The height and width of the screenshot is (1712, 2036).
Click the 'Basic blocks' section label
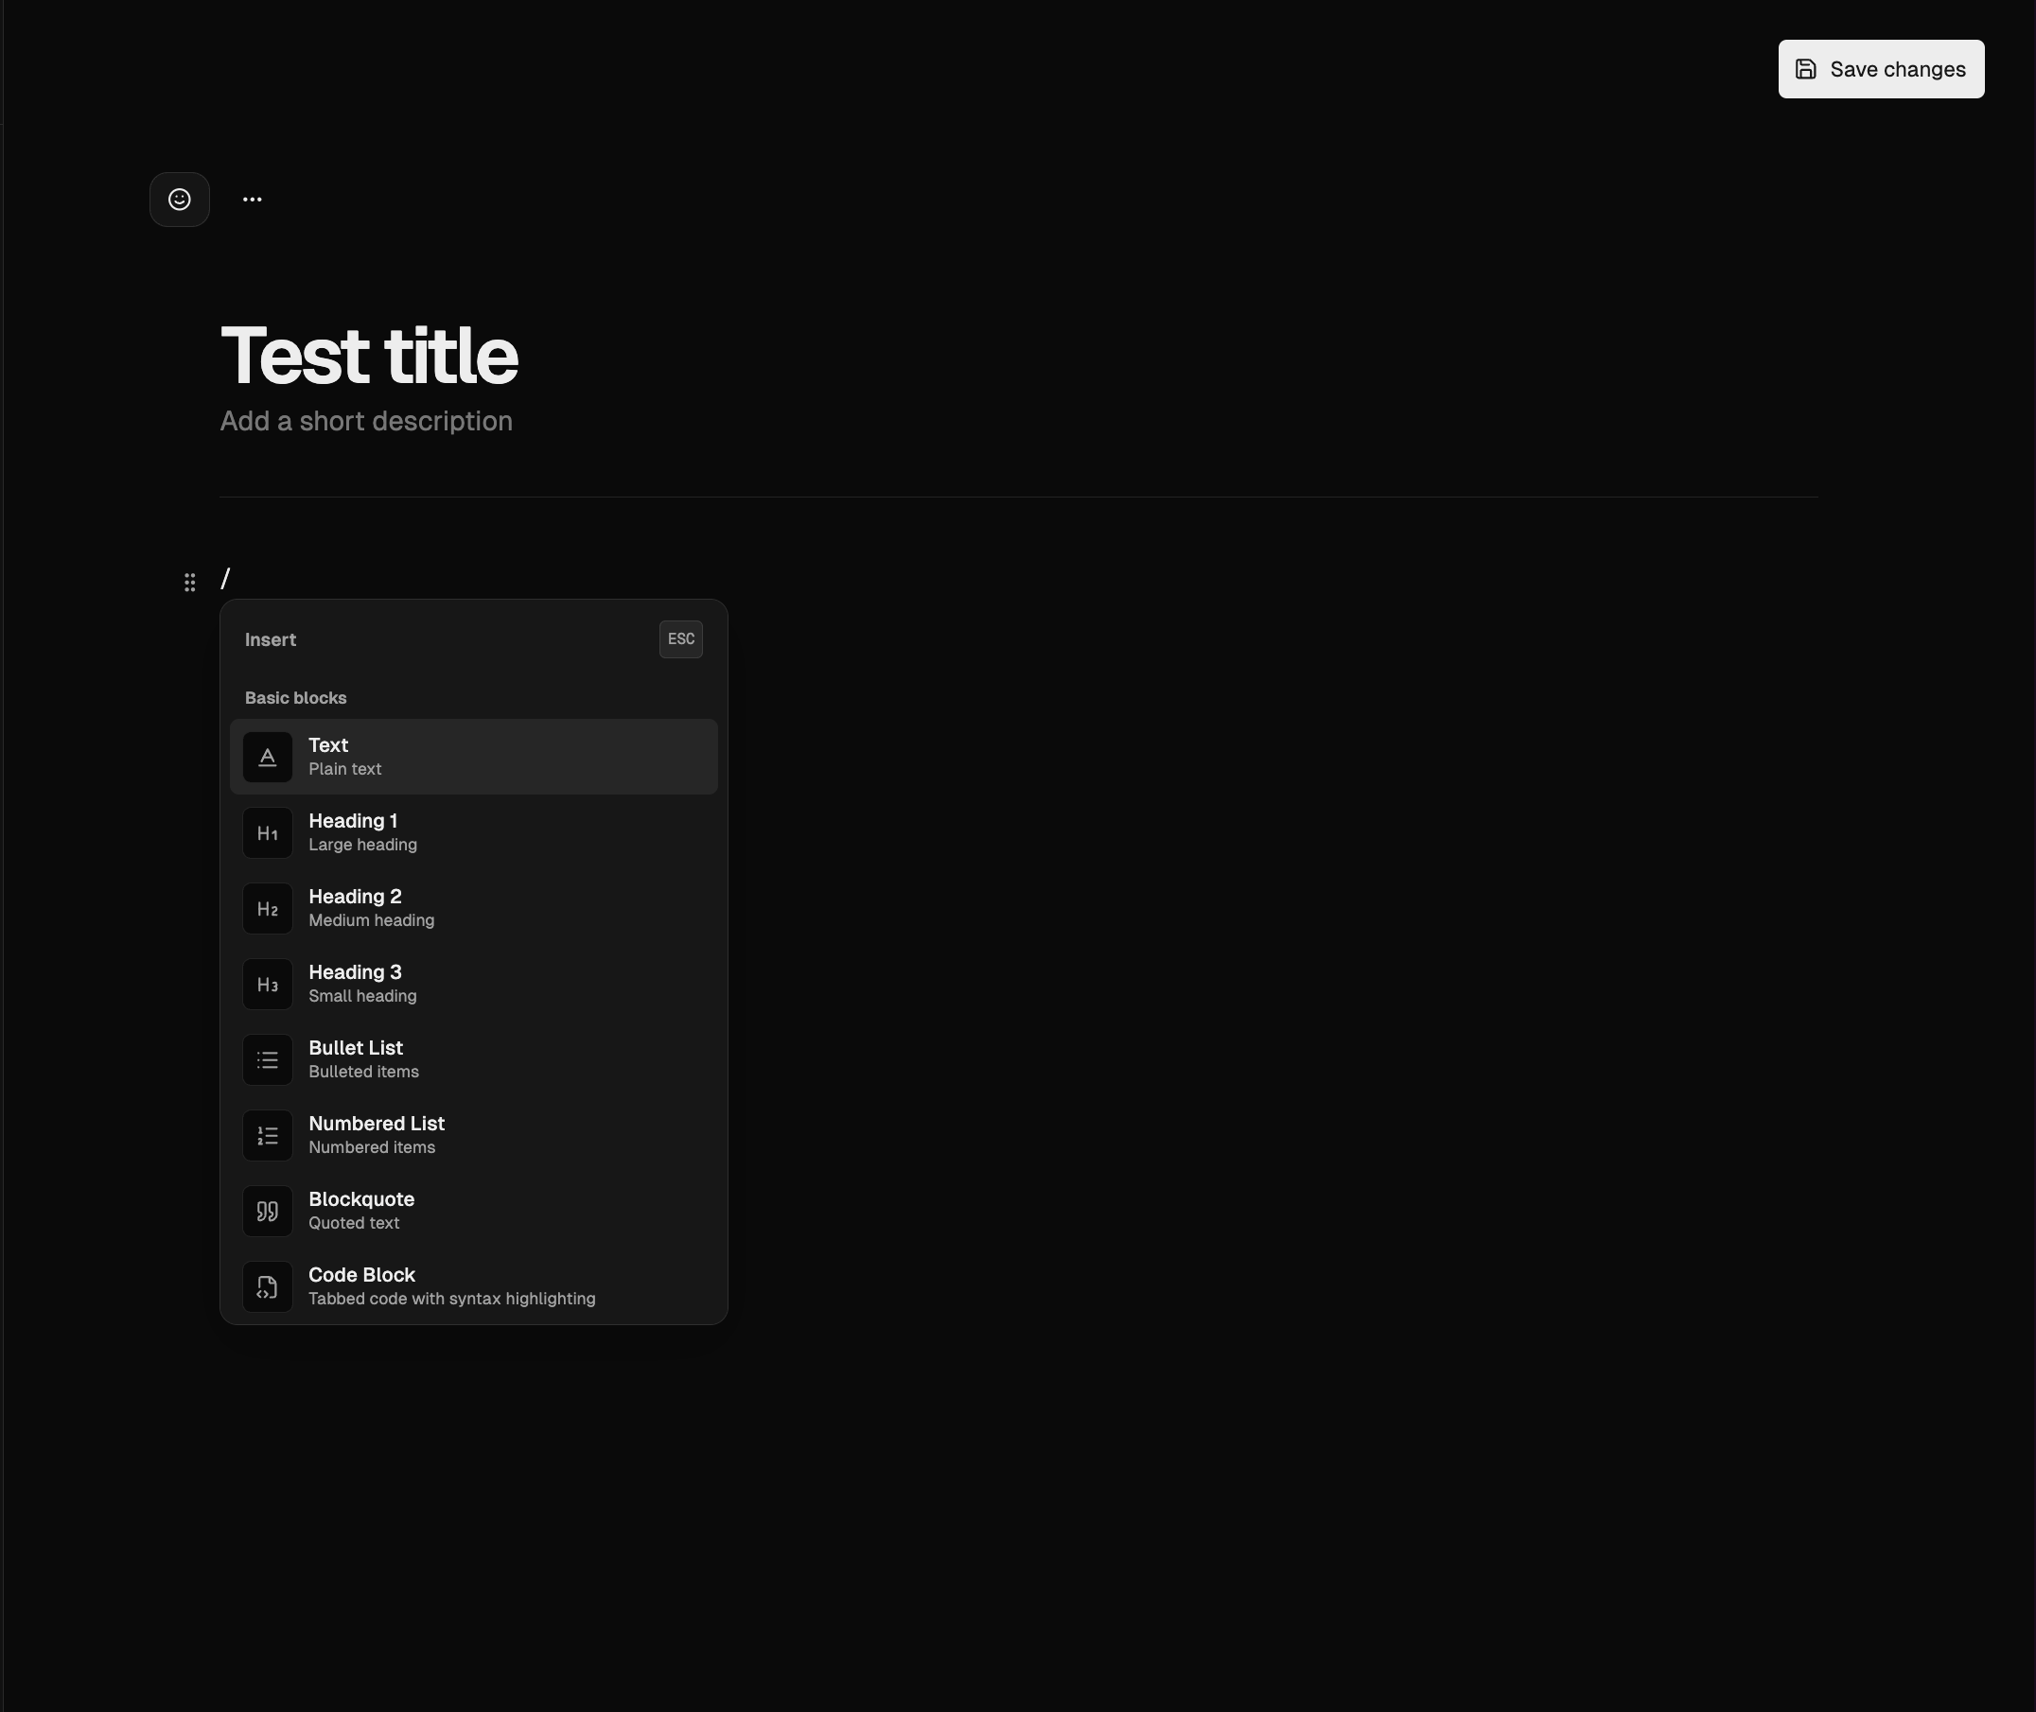[295, 698]
